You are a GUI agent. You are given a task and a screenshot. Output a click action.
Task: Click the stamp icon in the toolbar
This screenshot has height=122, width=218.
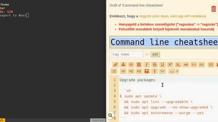point(123,65)
